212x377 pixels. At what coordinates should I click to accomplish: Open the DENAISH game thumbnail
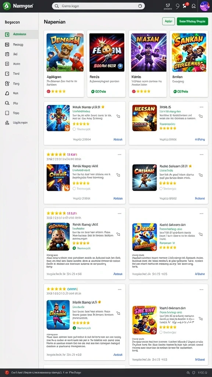point(65,52)
